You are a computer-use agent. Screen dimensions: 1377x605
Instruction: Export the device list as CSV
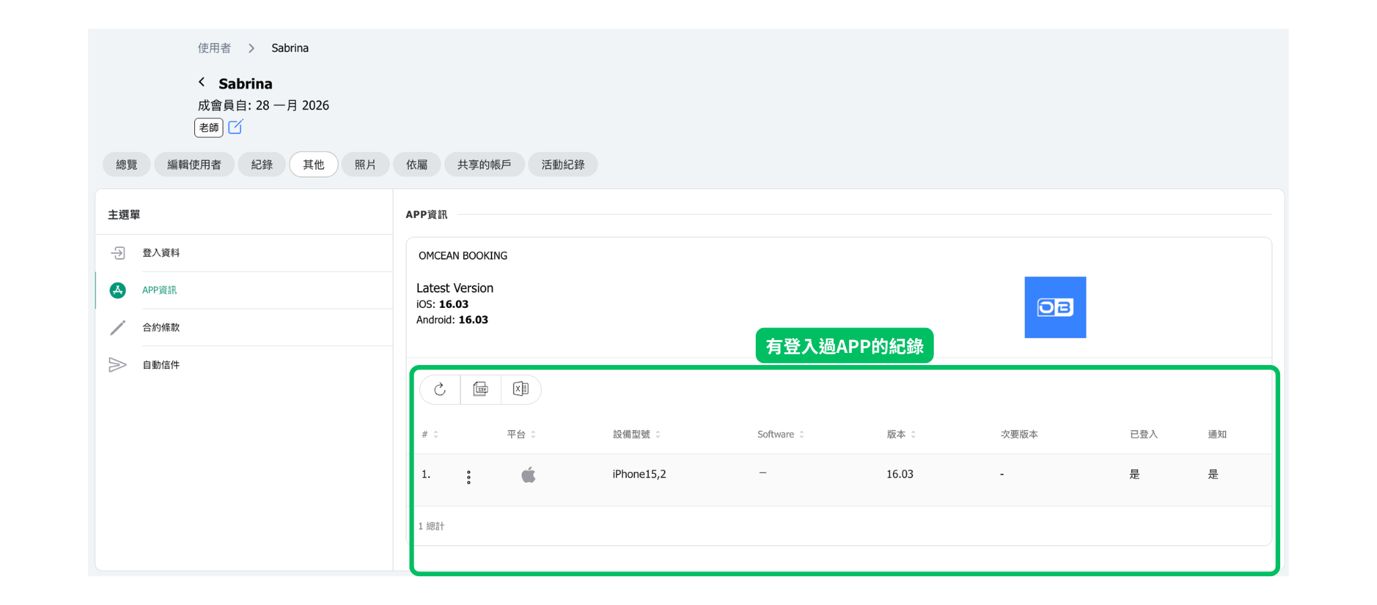click(480, 389)
